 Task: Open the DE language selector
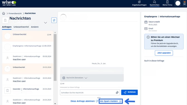coord(184,3)
